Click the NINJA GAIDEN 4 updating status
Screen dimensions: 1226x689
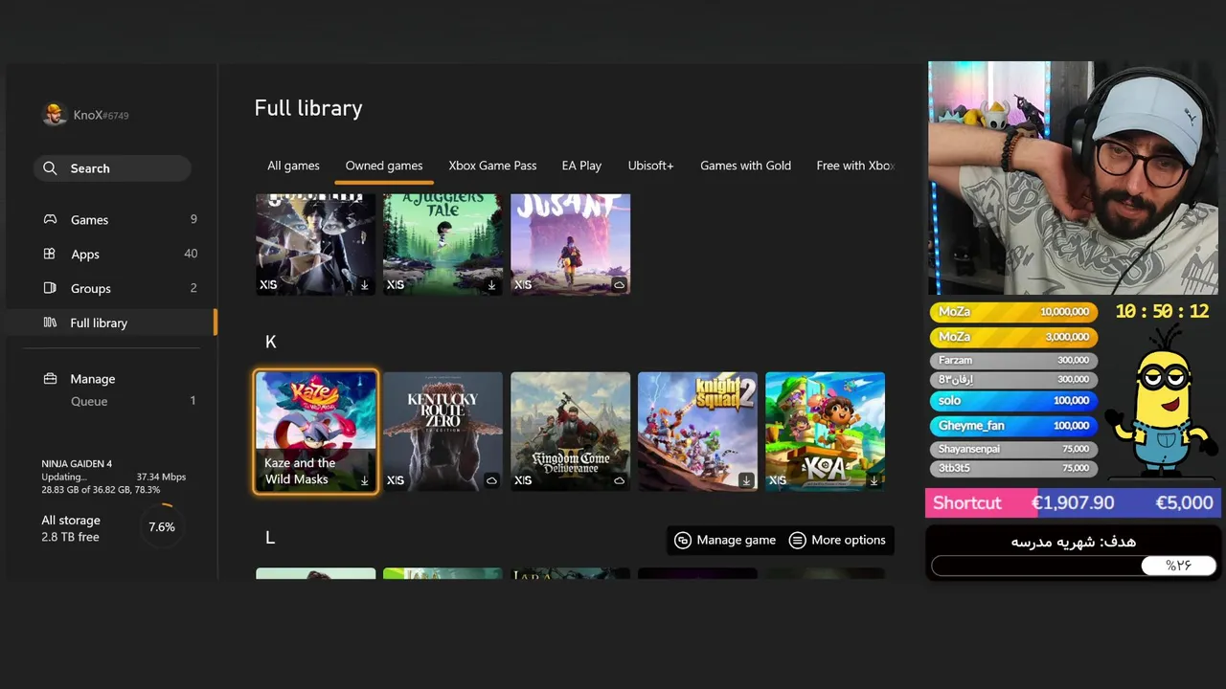[113, 477]
